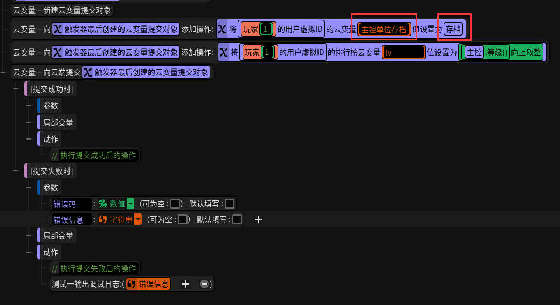Click number 1 in 主控单位存档 row player block

[266, 29]
